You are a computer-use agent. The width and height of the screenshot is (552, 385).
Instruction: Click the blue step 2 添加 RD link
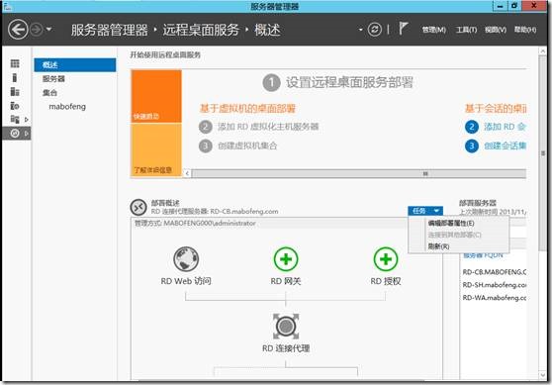pyautogui.click(x=496, y=127)
